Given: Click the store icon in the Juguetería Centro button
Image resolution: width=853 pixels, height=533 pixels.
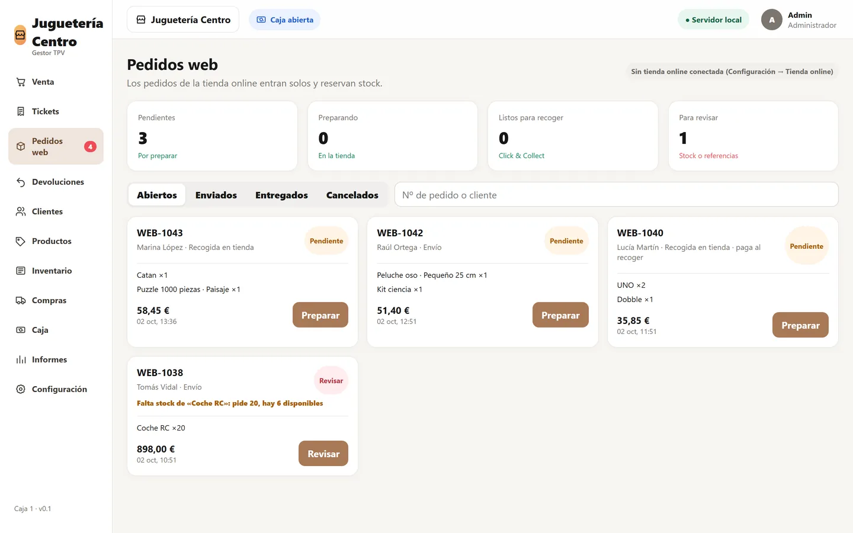Looking at the screenshot, I should pos(141,20).
